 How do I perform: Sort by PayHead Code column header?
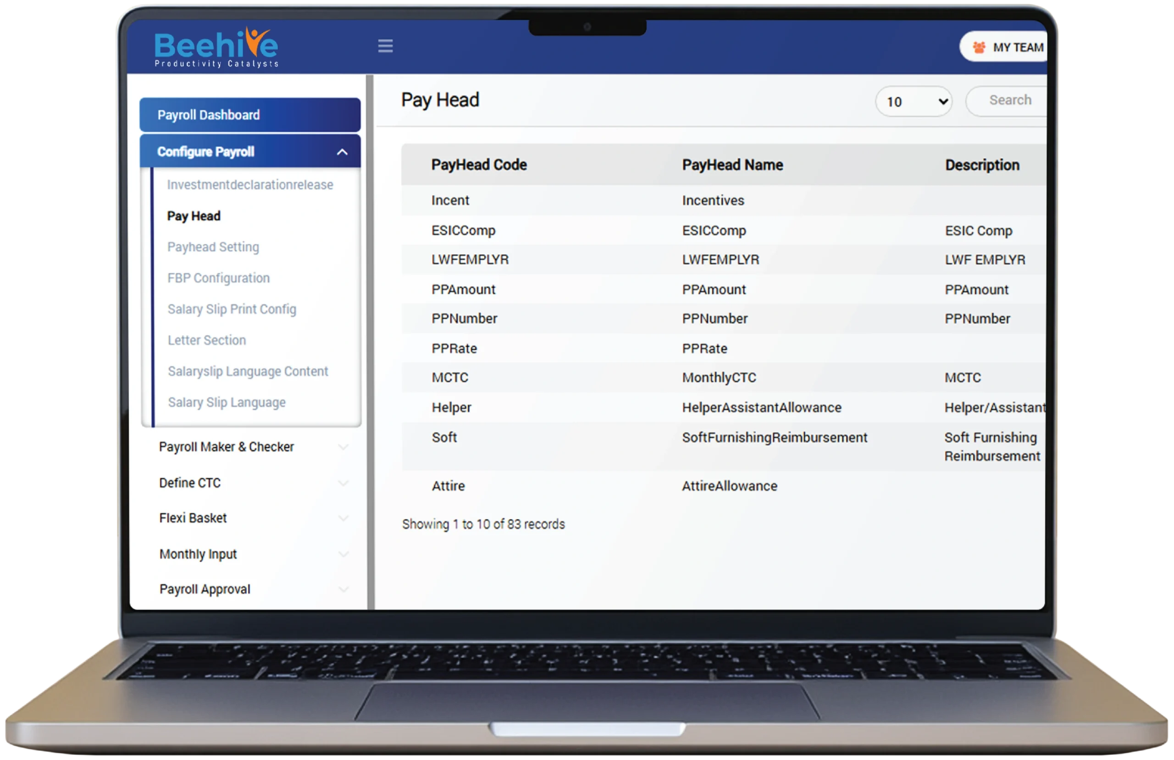pos(478,165)
